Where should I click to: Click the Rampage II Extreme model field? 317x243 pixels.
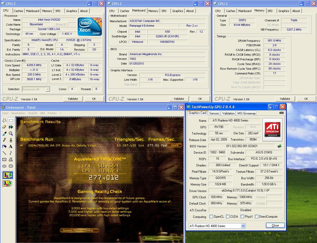pyautogui.click(x=153, y=26)
